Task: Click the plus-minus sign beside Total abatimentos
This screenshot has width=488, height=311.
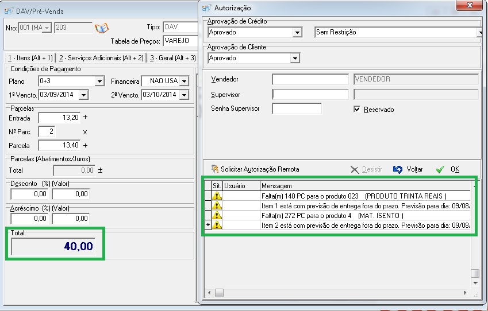Action: tap(100, 170)
